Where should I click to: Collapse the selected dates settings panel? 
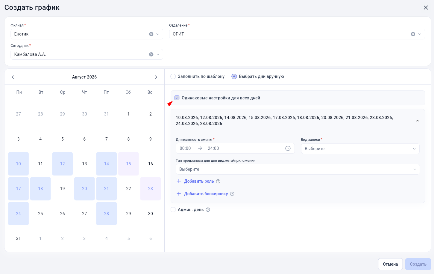pyautogui.click(x=418, y=121)
